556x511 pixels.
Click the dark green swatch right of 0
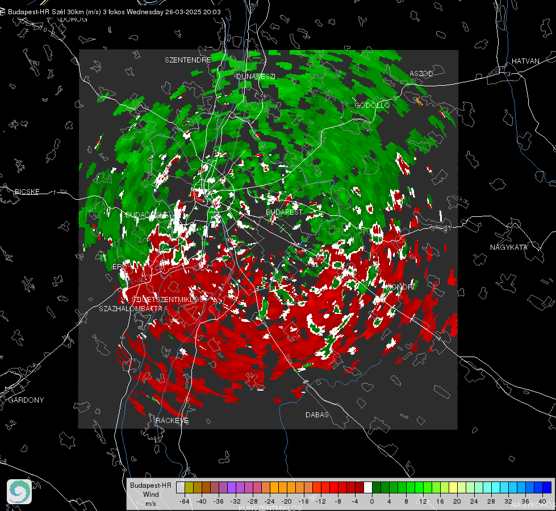click(x=377, y=487)
